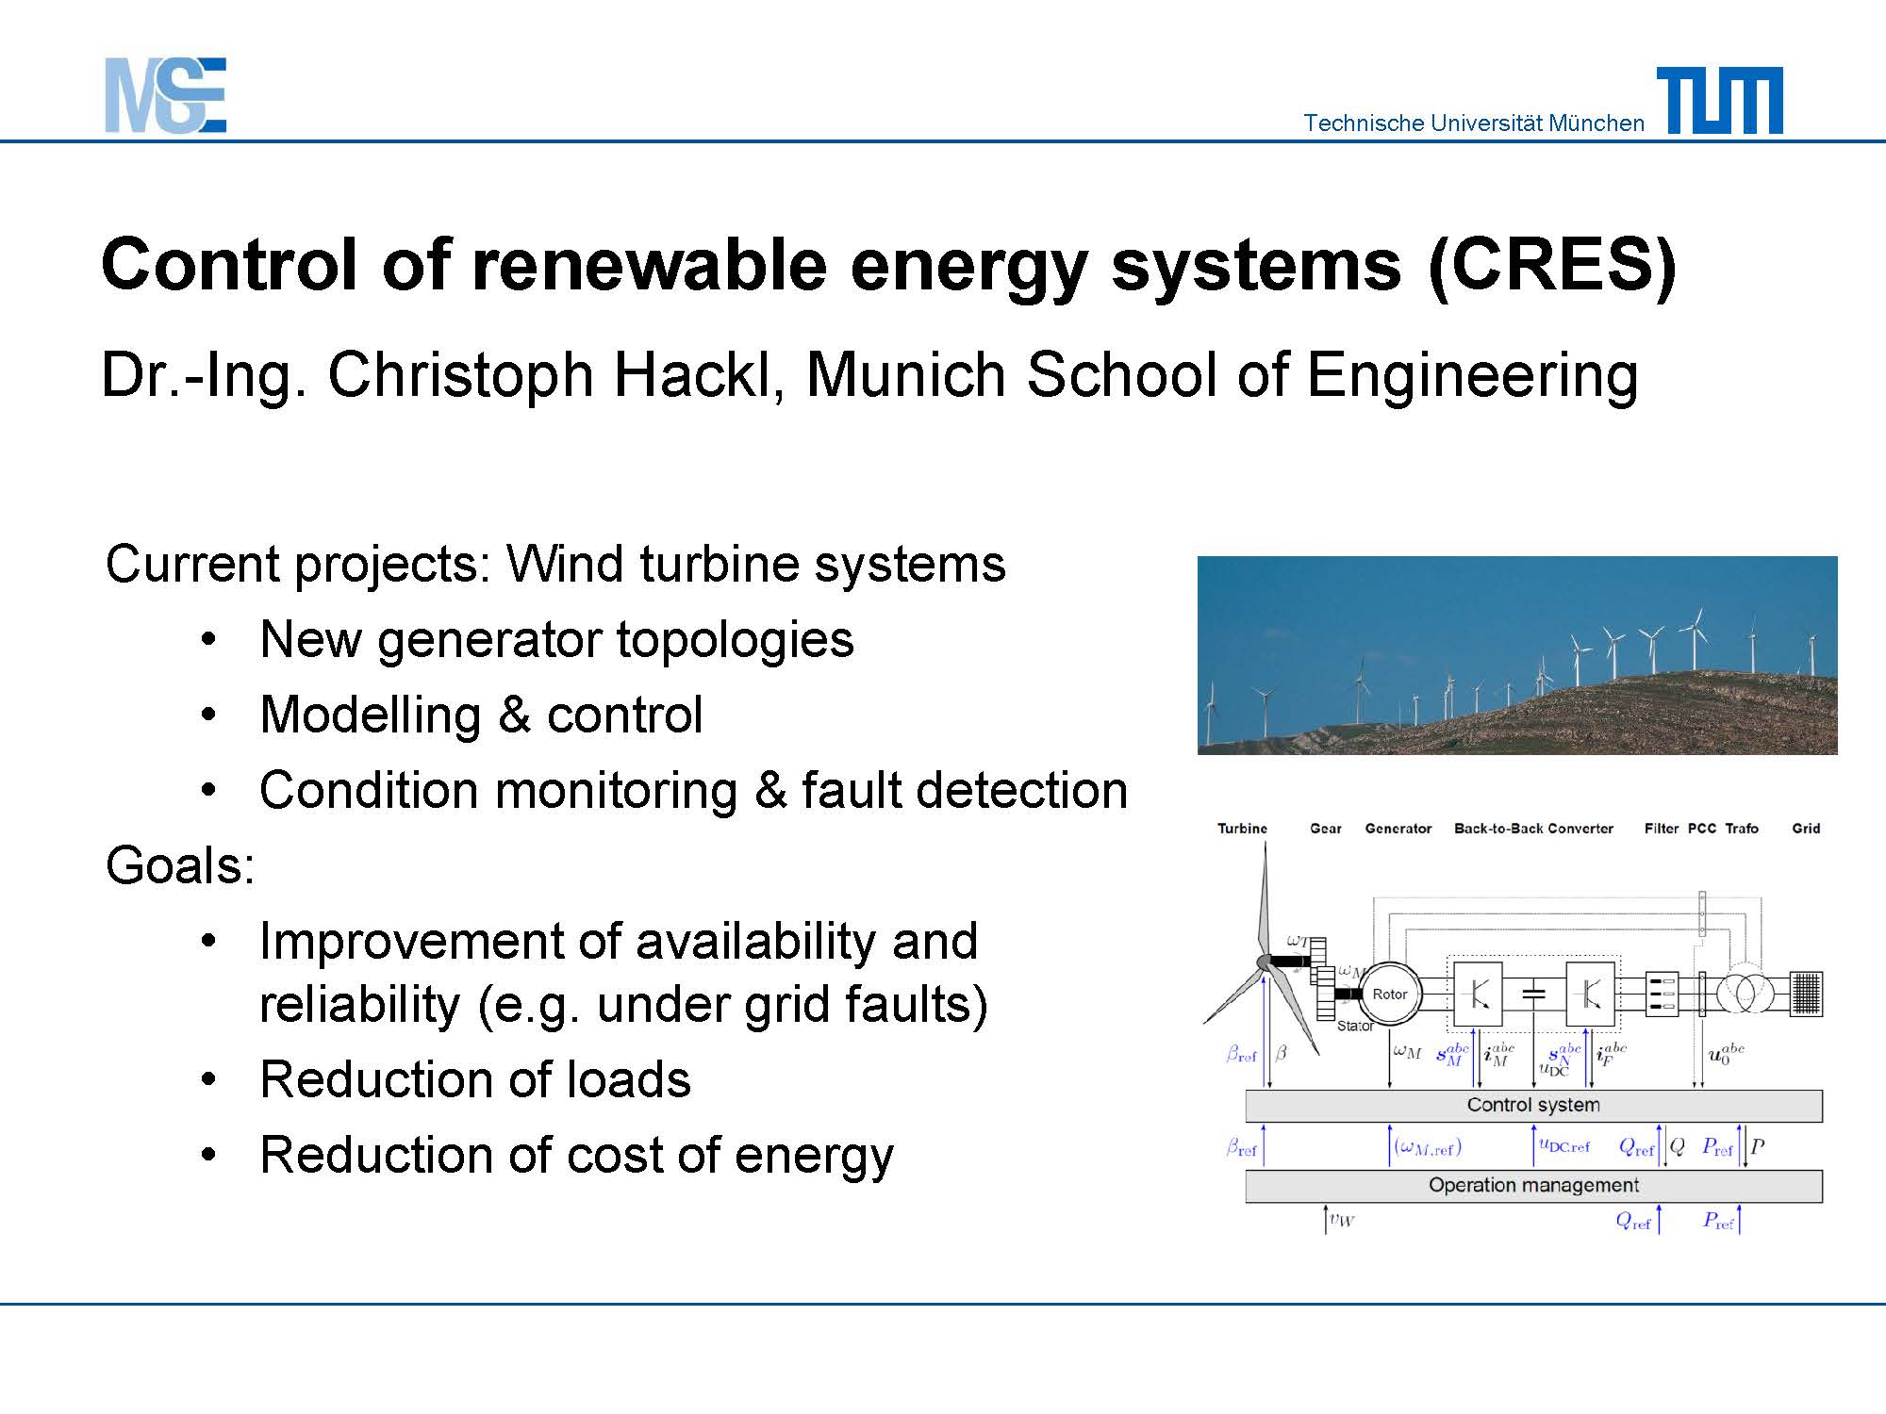Click the 'Gear' label in diagram
This screenshot has width=1886, height=1414.
(x=1325, y=829)
